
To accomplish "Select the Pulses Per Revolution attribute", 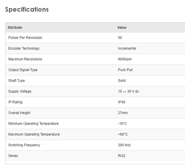I will coord(25,38).
